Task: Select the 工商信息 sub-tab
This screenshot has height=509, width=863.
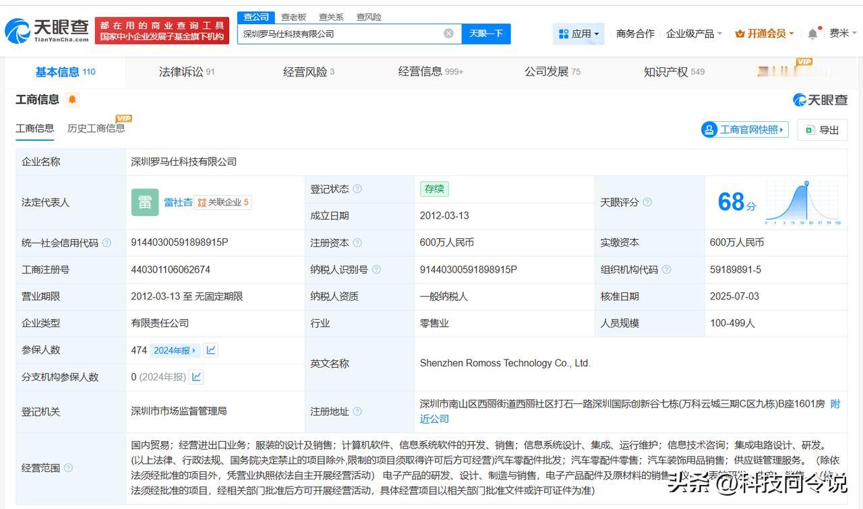Action: (x=35, y=128)
